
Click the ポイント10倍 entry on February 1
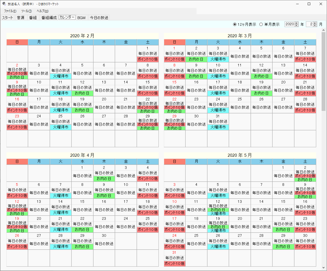click(x=147, y=59)
